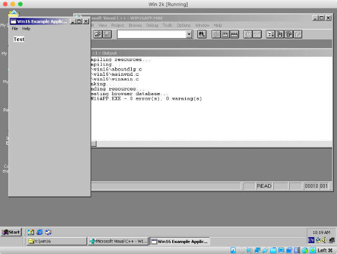The height and width of the screenshot is (254, 337).
Task: Click the volume speaker tray icon
Action: pyautogui.click(x=324, y=240)
